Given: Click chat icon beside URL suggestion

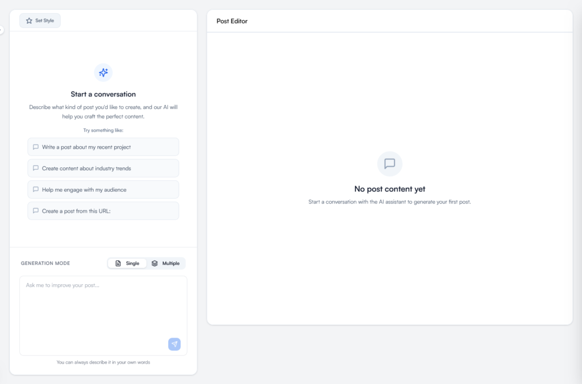Looking at the screenshot, I should click(x=36, y=210).
